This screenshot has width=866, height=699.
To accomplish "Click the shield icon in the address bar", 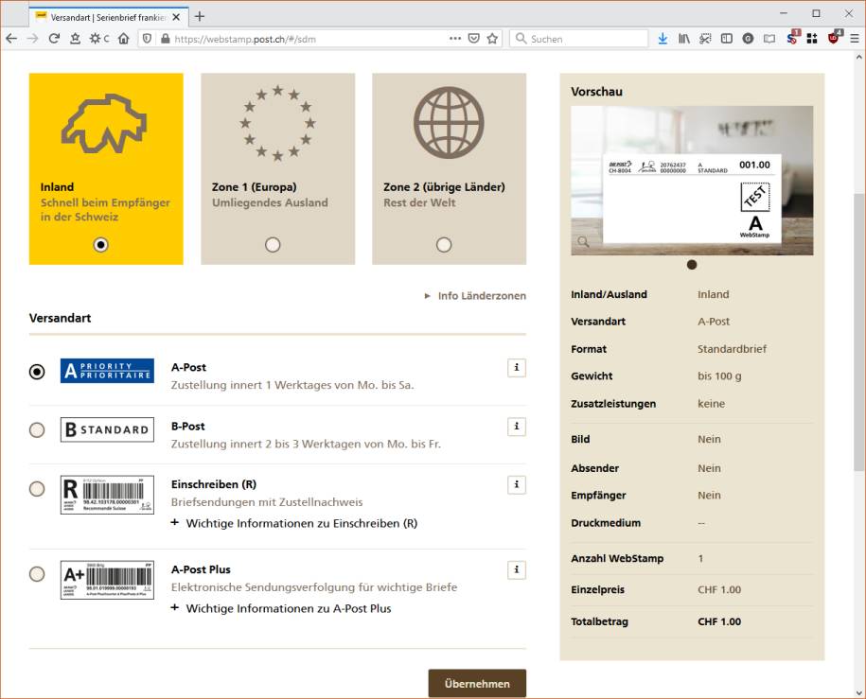I will 147,39.
